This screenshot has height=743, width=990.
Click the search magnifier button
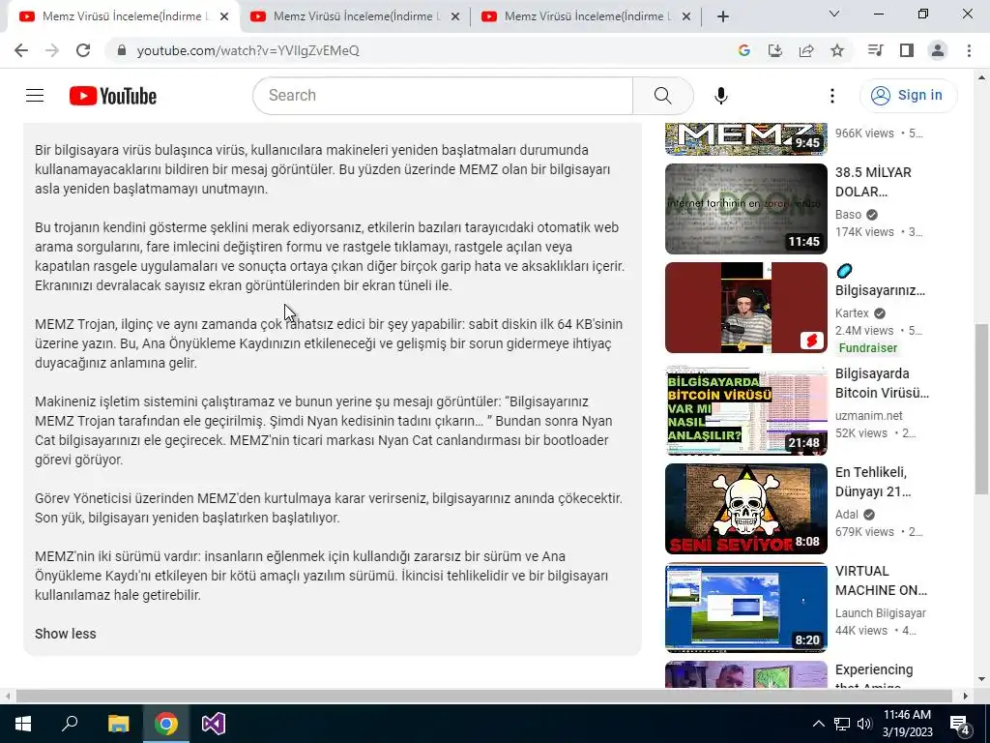click(x=662, y=96)
